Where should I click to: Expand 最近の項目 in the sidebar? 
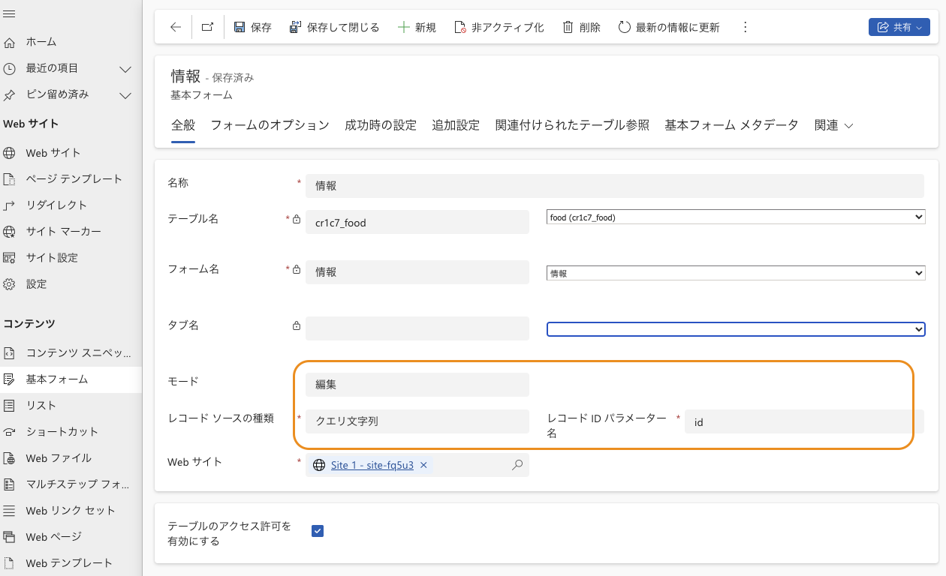125,68
